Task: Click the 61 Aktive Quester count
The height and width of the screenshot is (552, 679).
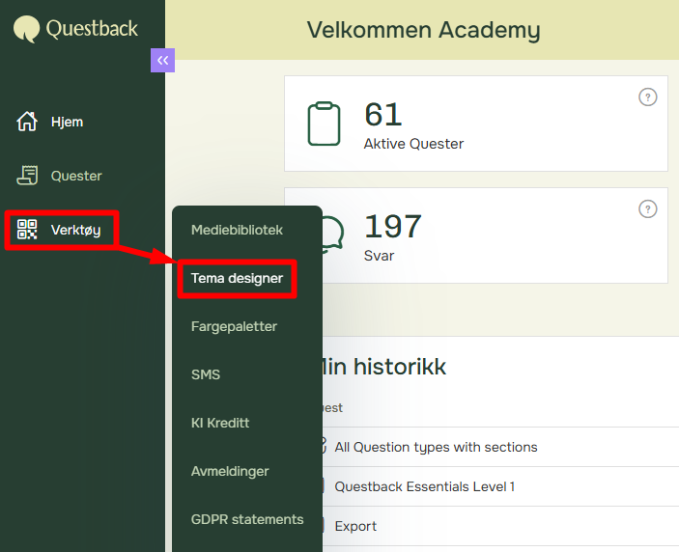Action: (x=382, y=115)
